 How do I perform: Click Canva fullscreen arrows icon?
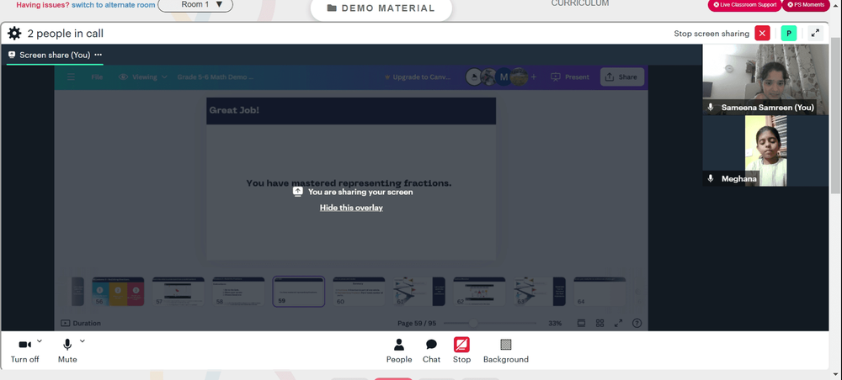coord(619,323)
